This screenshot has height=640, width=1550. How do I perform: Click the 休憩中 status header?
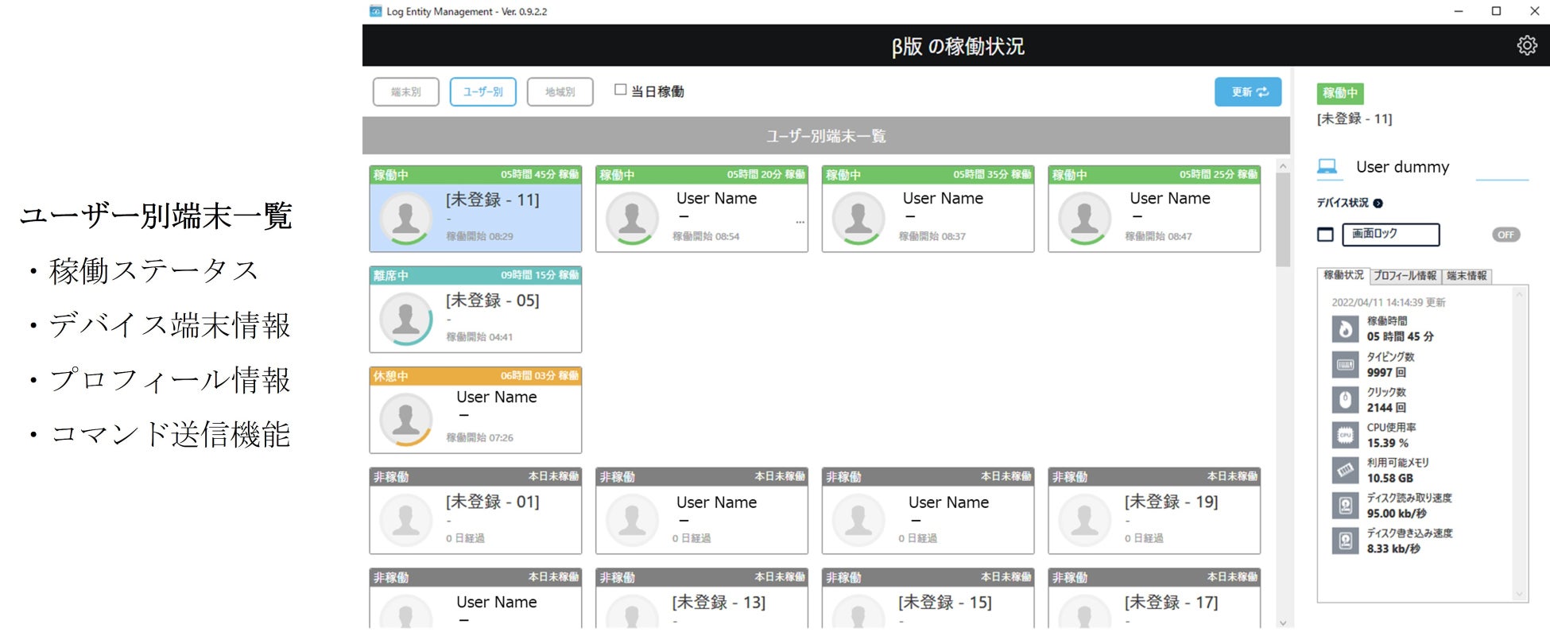475,376
